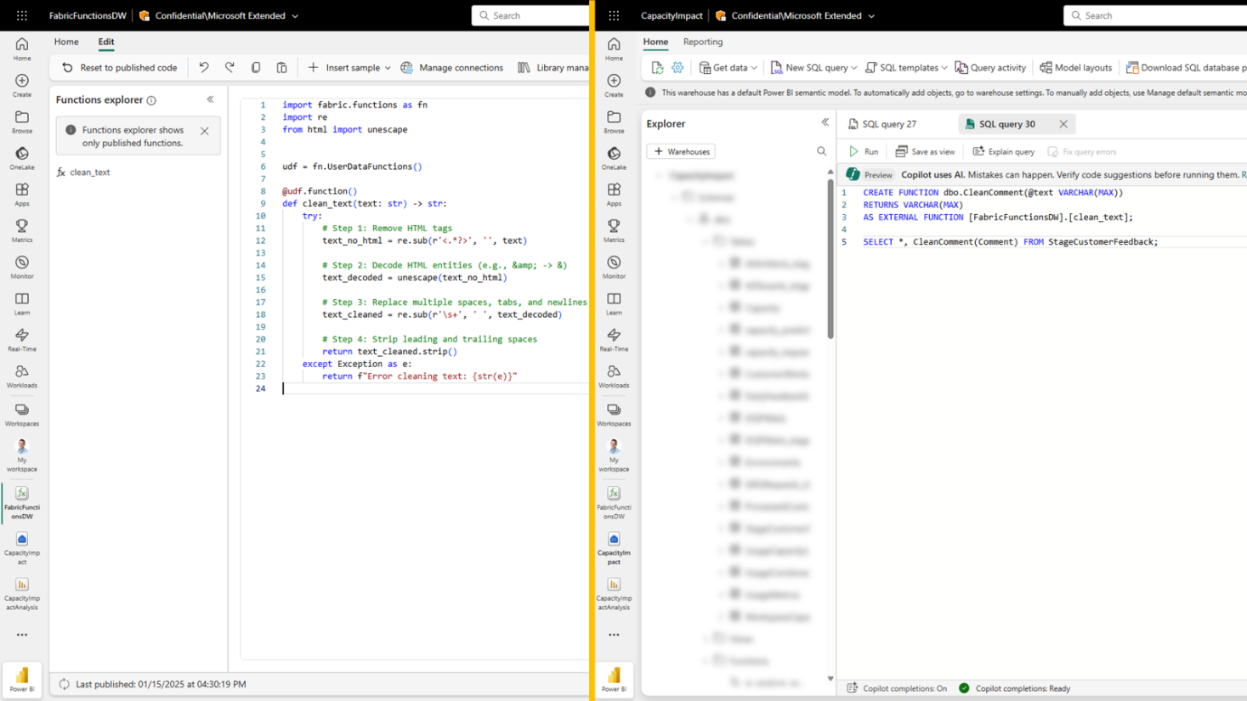Expand sensitivity label dropdown in CapacityImpact header
Image resolution: width=1247 pixels, height=701 pixels.
coord(871,16)
